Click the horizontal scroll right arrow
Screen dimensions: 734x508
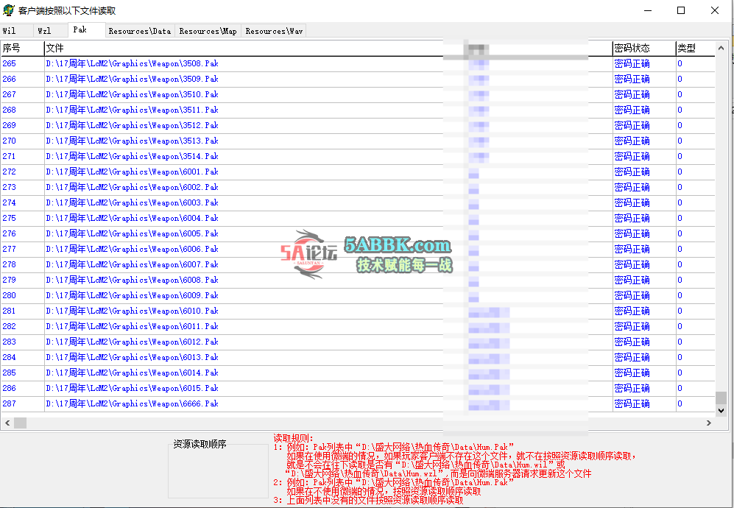pos(709,423)
